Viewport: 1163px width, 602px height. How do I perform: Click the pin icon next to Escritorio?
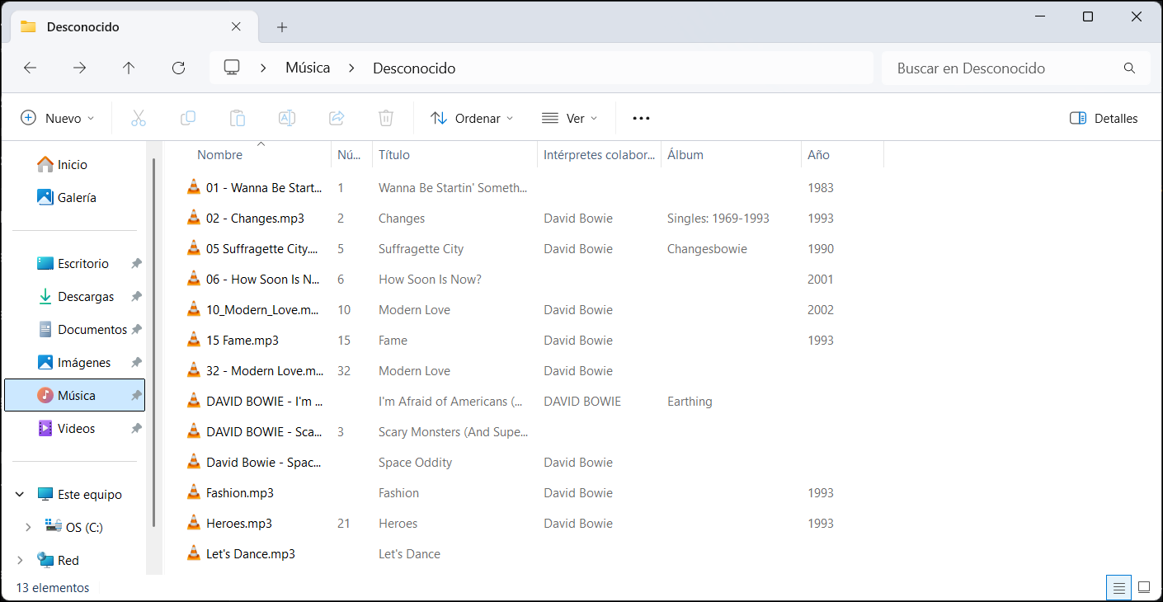pos(136,263)
